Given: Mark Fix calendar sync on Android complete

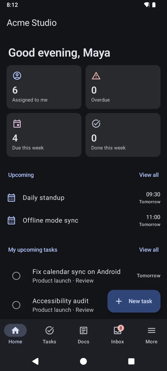Looking at the screenshot, I should point(16,276).
